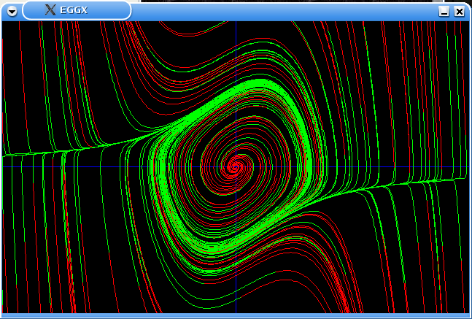Minimize the EGGX window
This screenshot has width=472, height=319.
[x=444, y=12]
